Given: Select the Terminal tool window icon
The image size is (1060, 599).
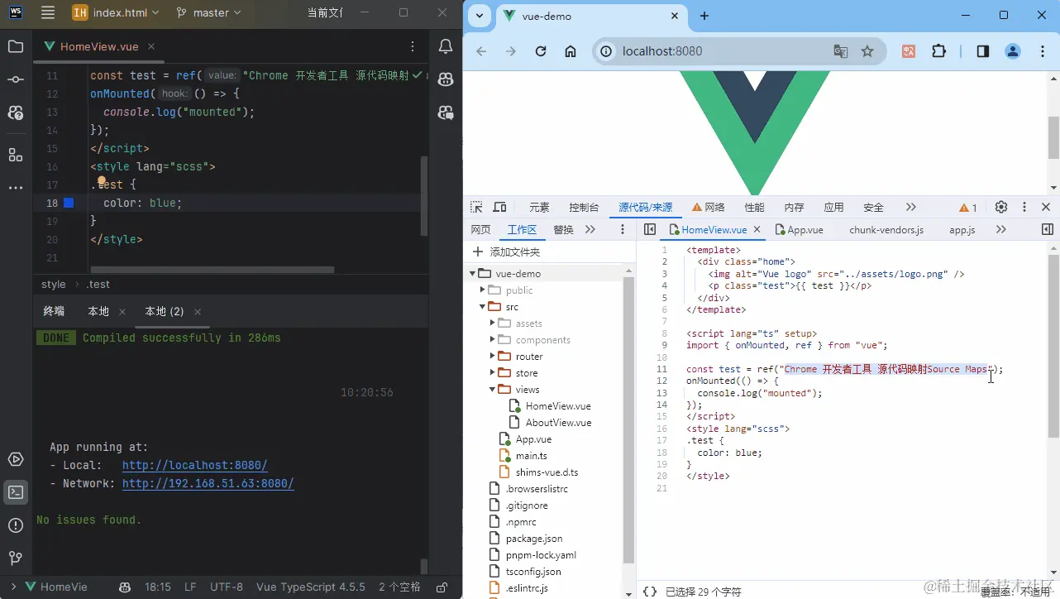Looking at the screenshot, I should 15,492.
